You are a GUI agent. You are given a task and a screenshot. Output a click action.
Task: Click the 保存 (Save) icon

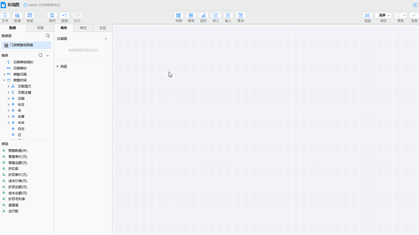pos(52,16)
